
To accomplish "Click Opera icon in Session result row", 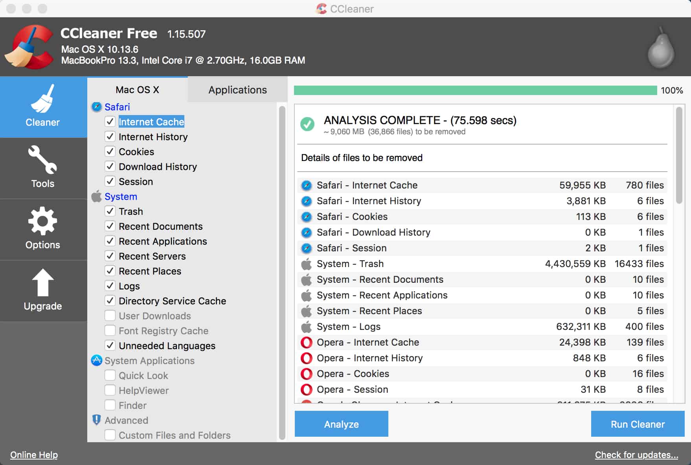I will click(x=307, y=390).
